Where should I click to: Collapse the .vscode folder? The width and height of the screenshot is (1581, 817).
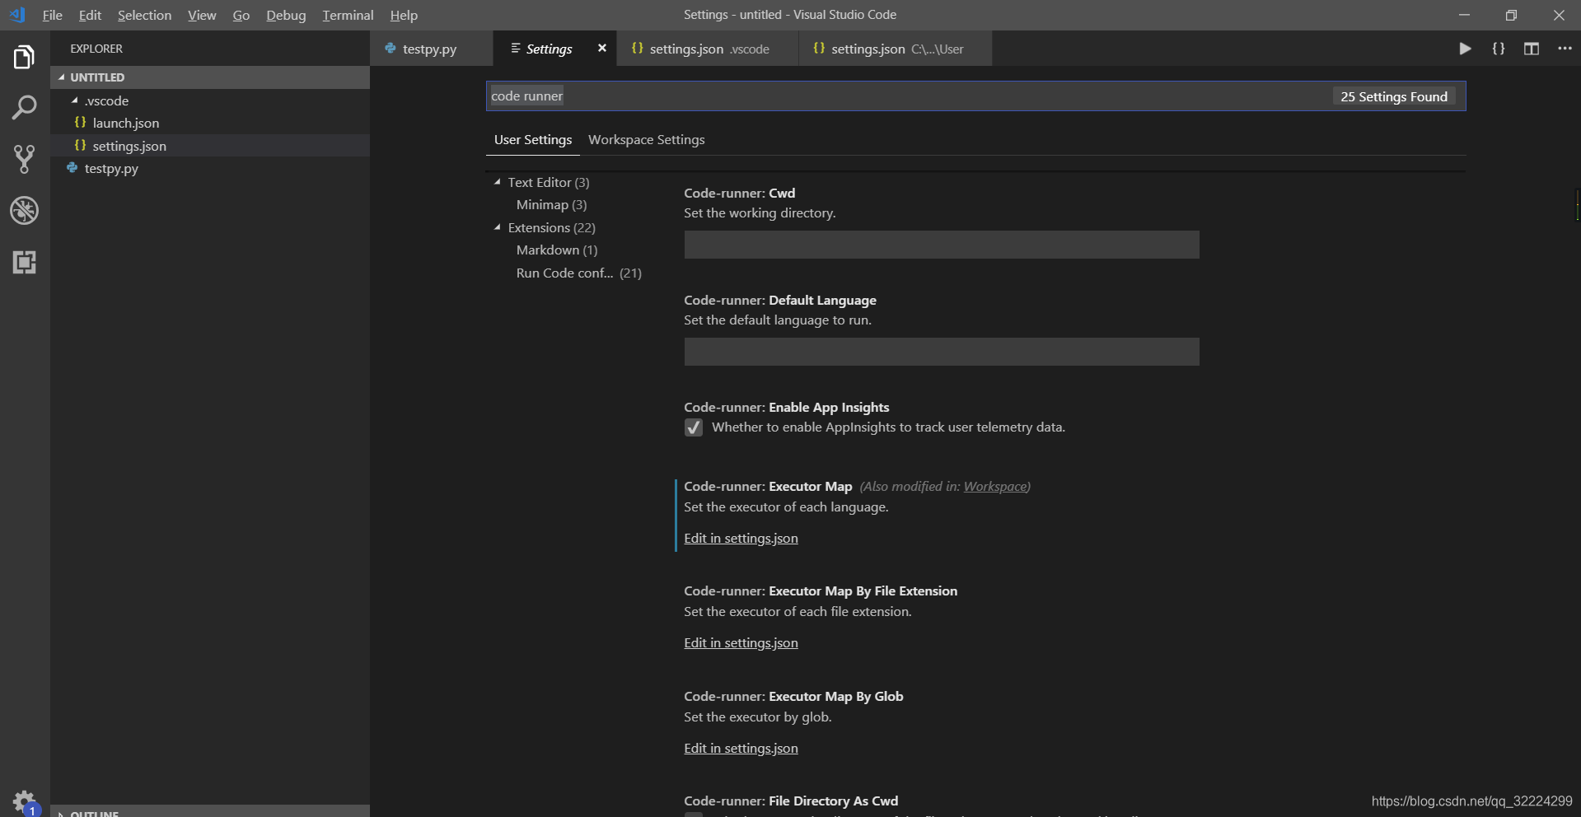pos(75,100)
